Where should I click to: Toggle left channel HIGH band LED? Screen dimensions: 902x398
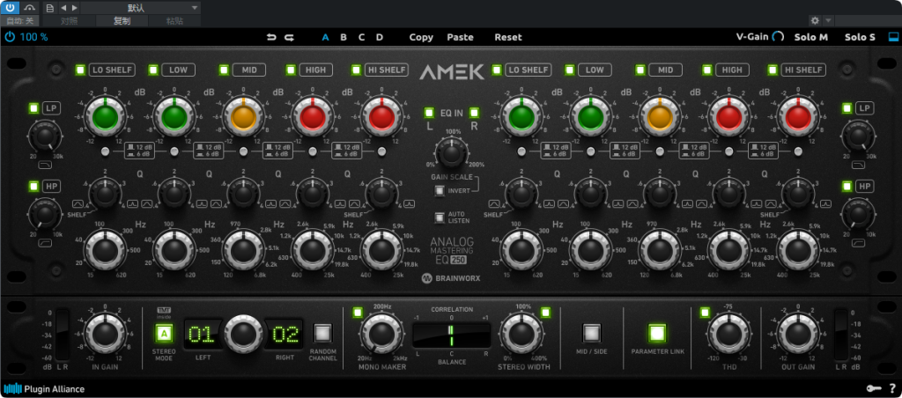[291, 70]
